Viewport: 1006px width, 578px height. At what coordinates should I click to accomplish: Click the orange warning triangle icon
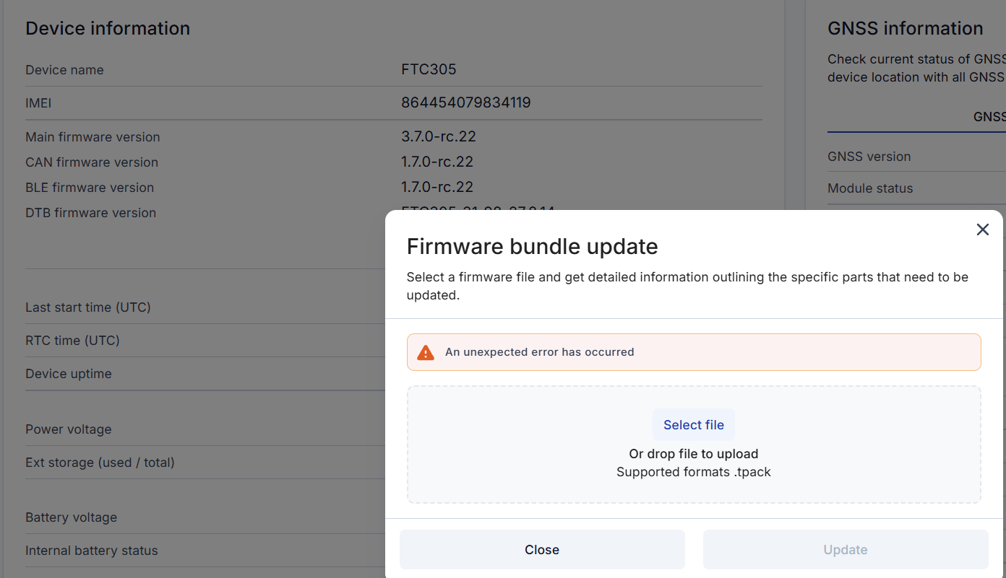point(426,352)
